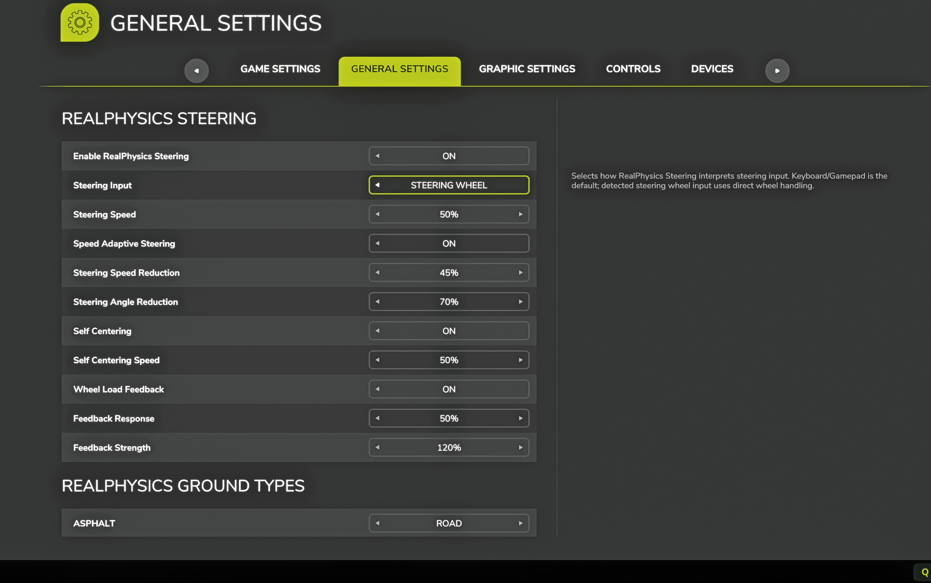The height and width of the screenshot is (583, 931).
Task: Click the Steering Angle Reduction 70% value
Action: click(449, 302)
